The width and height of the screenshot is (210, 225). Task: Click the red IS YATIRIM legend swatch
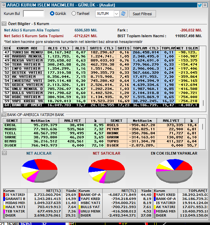(4, 195)
